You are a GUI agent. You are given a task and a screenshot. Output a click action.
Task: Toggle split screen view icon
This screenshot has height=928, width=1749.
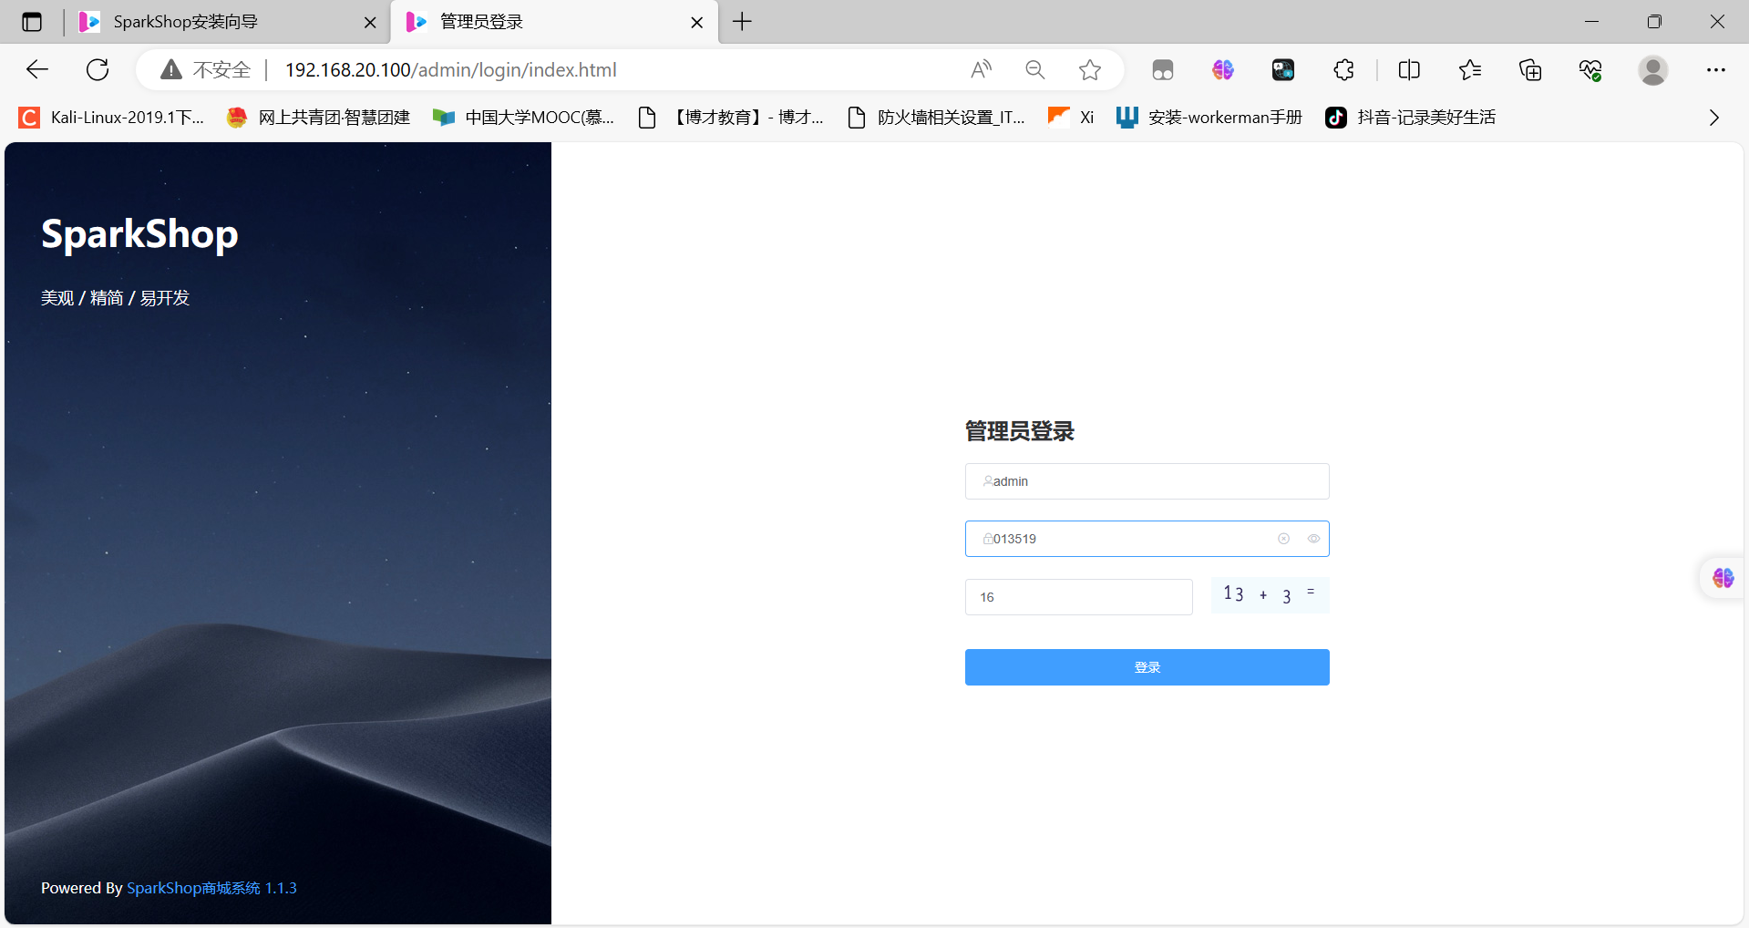1409,70
